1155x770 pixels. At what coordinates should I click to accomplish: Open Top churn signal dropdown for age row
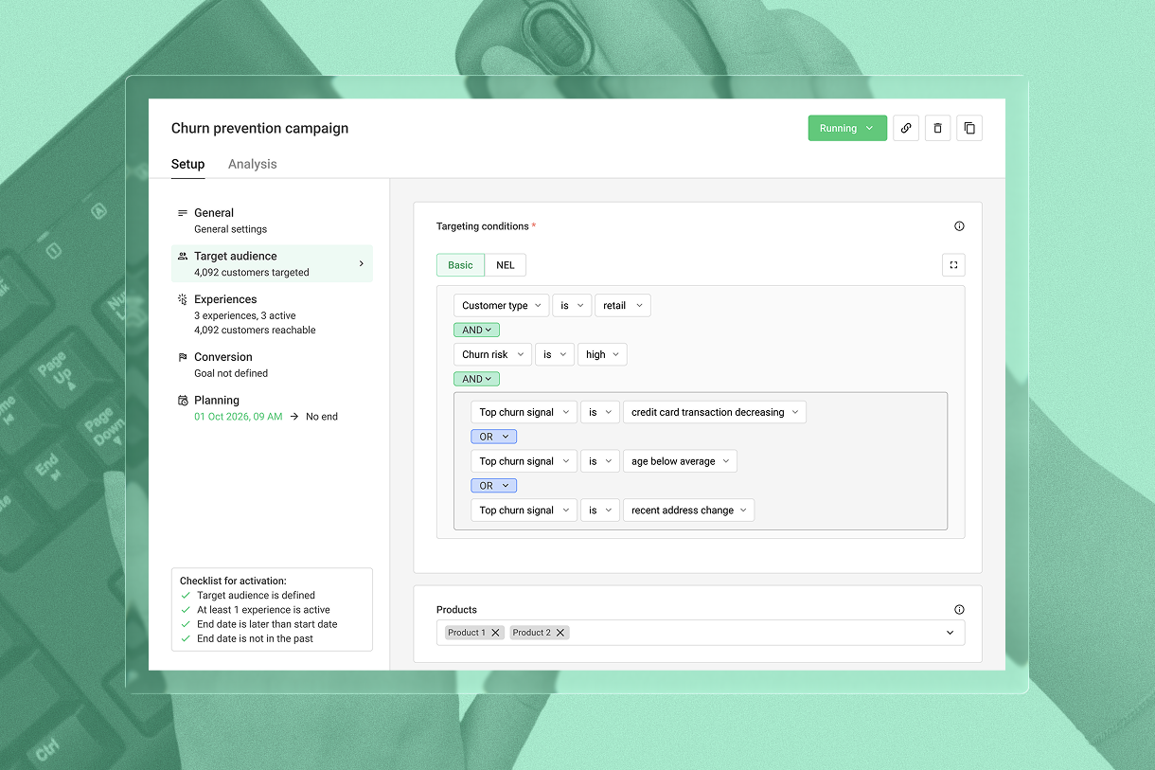tap(524, 461)
